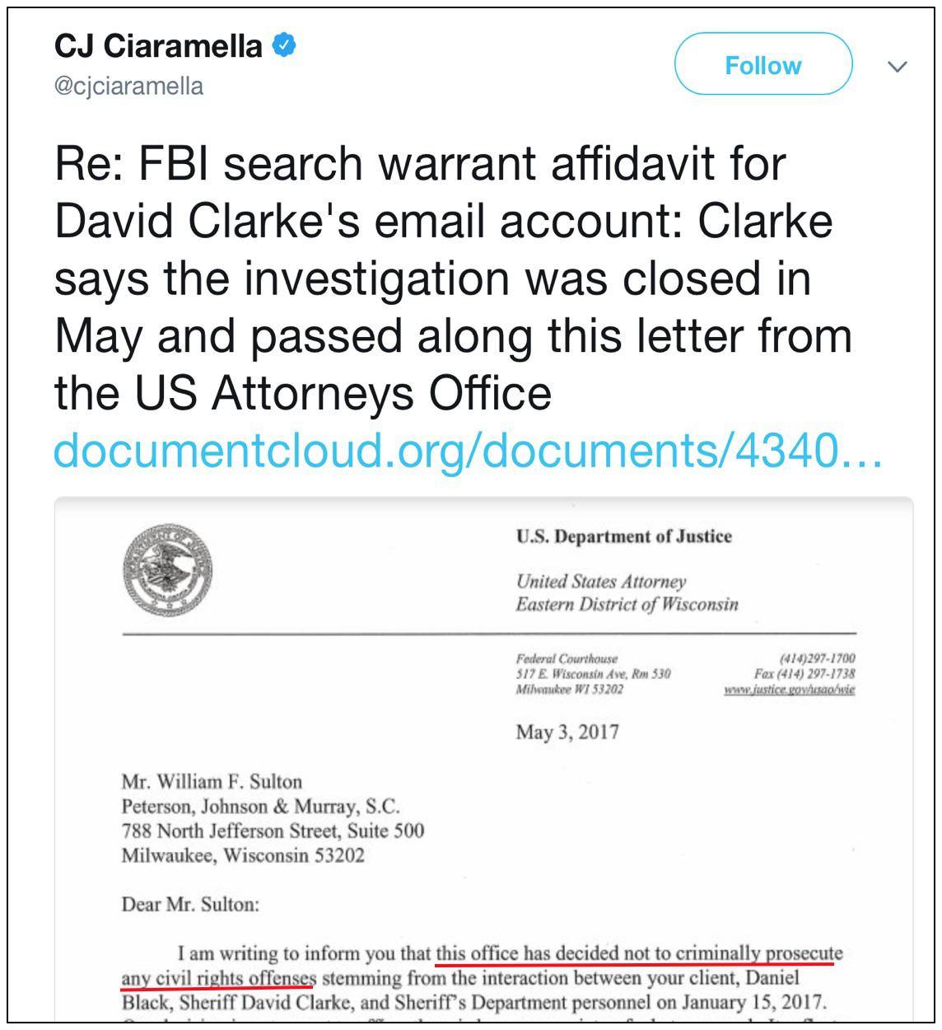Open the tweet options chevron menu
The height and width of the screenshot is (1030, 942).
pos(898,65)
